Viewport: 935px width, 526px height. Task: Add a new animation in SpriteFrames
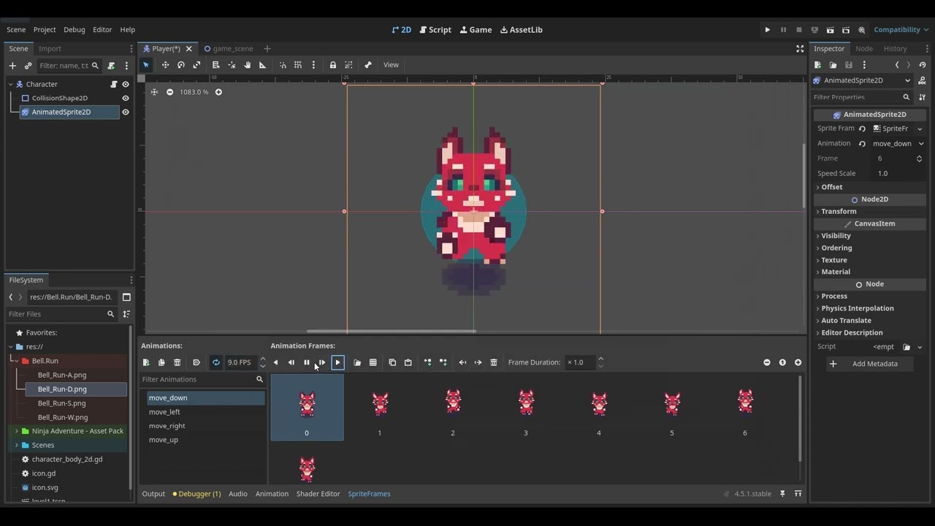click(146, 362)
